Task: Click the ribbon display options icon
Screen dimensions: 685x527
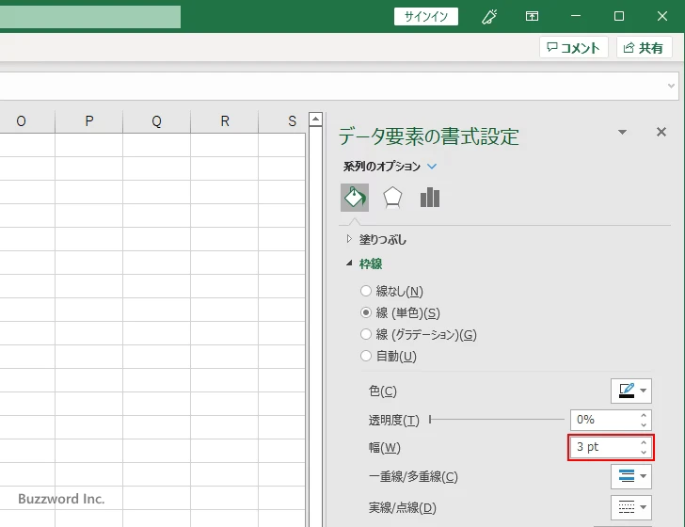Action: click(x=533, y=16)
